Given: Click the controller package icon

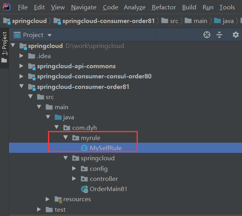Looking at the screenshot, I should (x=84, y=179).
